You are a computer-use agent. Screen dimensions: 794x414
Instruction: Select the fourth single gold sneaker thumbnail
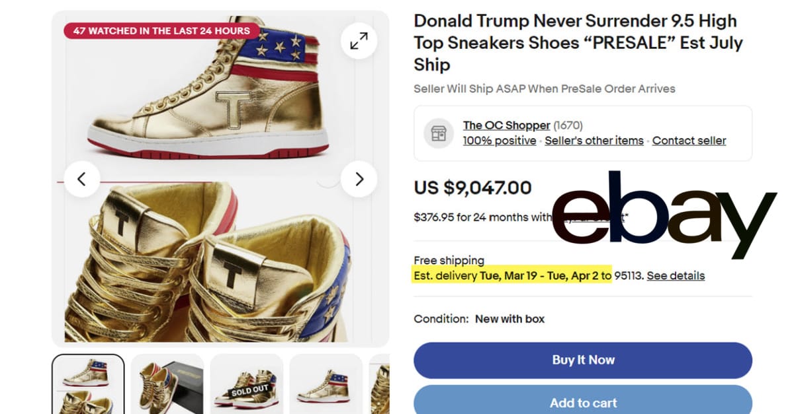pyautogui.click(x=326, y=384)
